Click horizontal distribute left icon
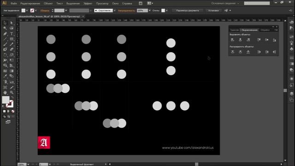Image resolution: width=295 pixels, height=166 pixels. [x=259, y=52]
